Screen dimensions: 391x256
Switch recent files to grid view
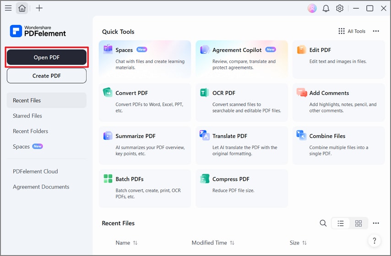click(358, 223)
